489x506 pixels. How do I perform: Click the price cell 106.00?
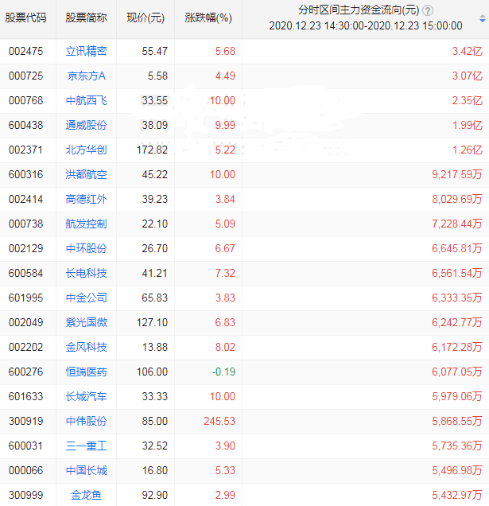[x=152, y=372]
